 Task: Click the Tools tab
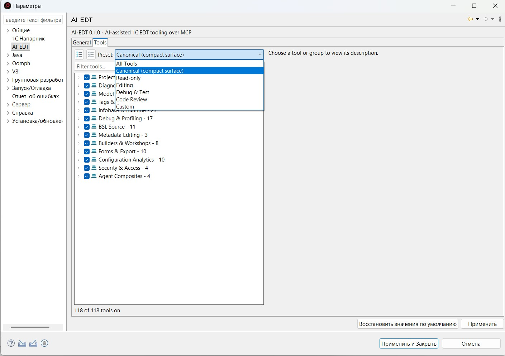100,42
